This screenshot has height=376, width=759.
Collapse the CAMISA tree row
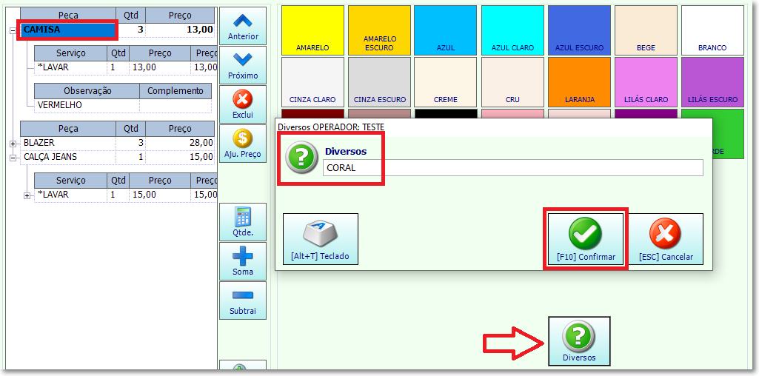coord(13,31)
